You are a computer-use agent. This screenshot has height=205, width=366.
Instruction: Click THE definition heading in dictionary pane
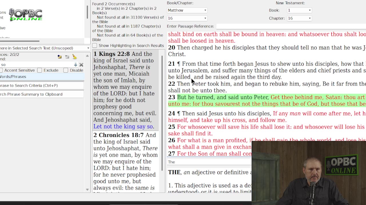[x=174, y=173]
